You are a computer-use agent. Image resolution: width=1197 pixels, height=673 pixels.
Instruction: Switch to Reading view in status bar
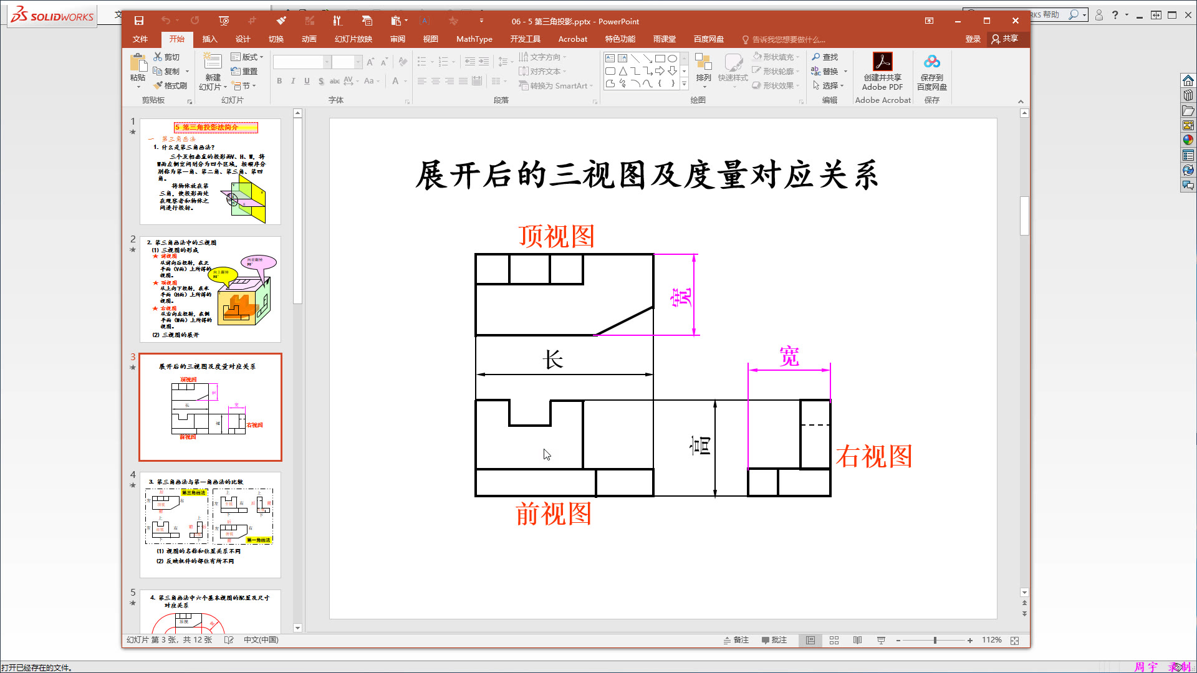[858, 640]
